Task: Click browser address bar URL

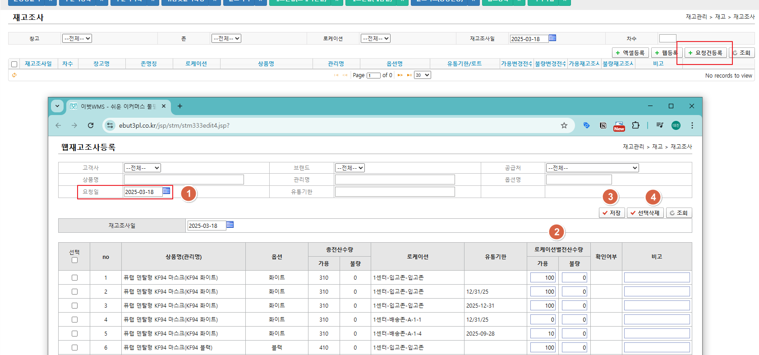Action: (174, 125)
